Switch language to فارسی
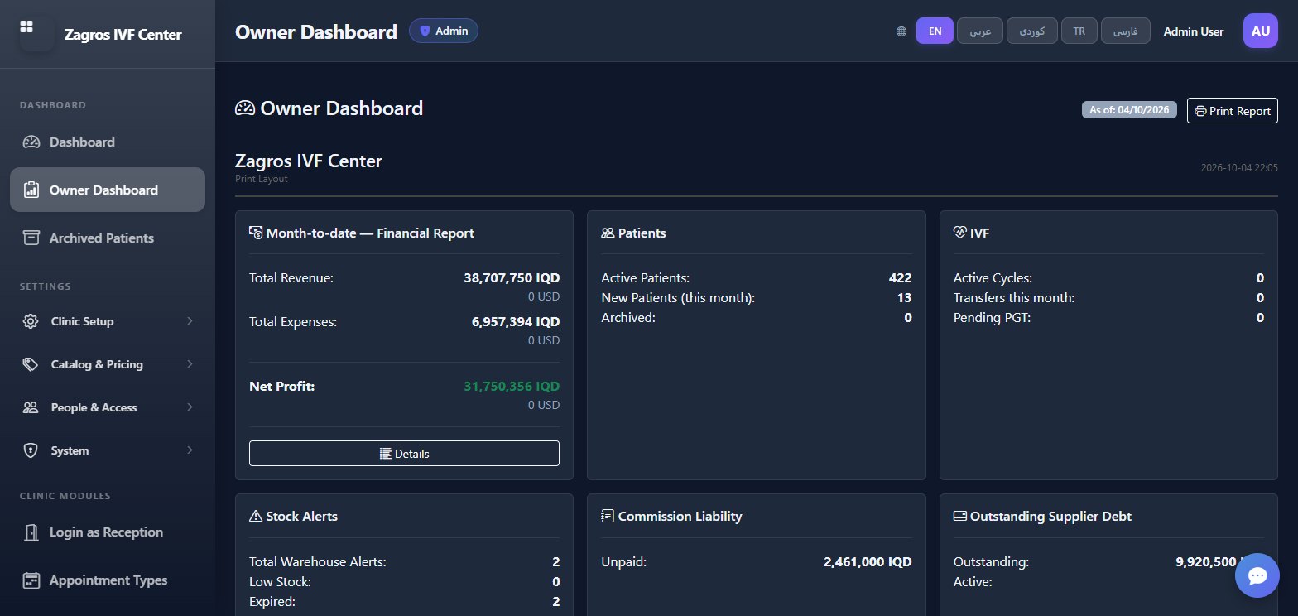The height and width of the screenshot is (616, 1298). pyautogui.click(x=1126, y=31)
